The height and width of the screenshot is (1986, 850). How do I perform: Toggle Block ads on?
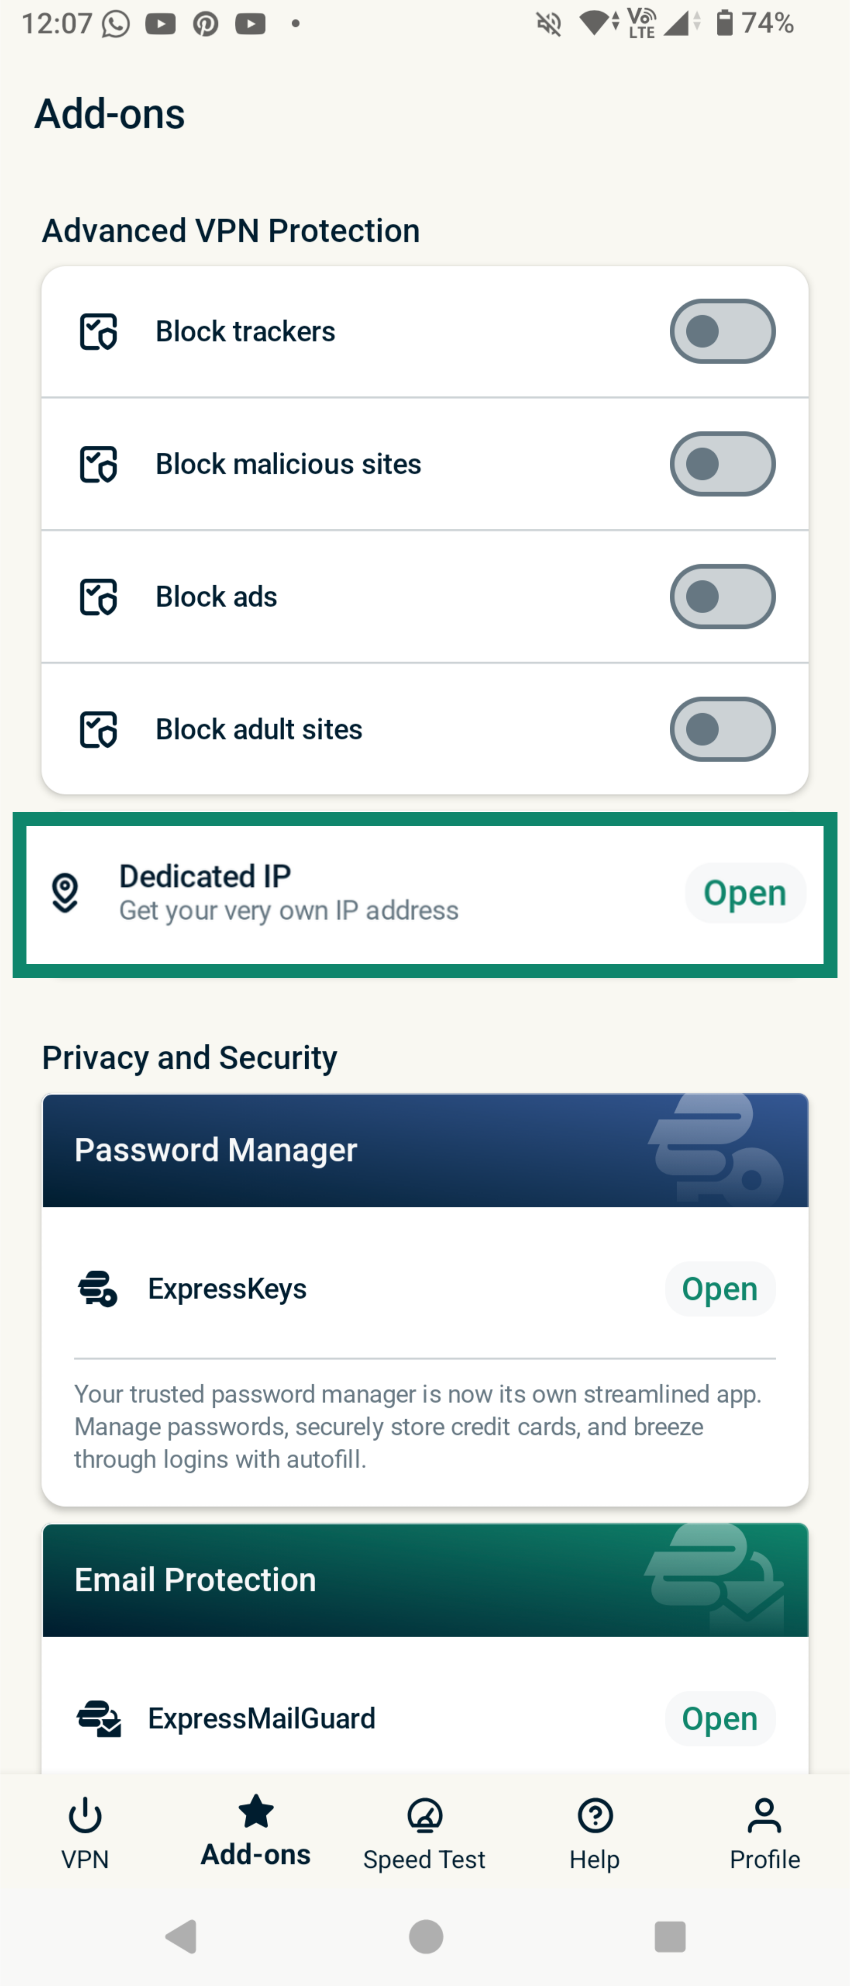tap(722, 597)
